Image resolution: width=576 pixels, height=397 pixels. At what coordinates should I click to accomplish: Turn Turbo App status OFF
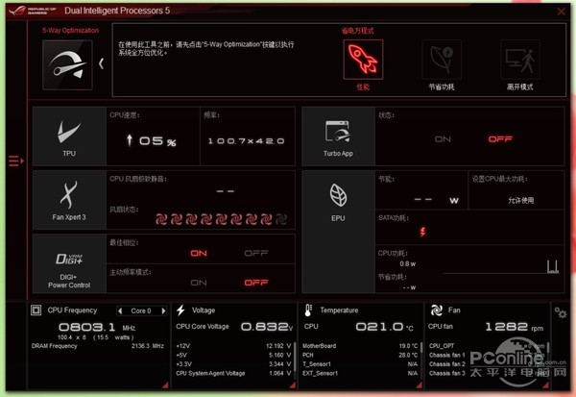(500, 139)
